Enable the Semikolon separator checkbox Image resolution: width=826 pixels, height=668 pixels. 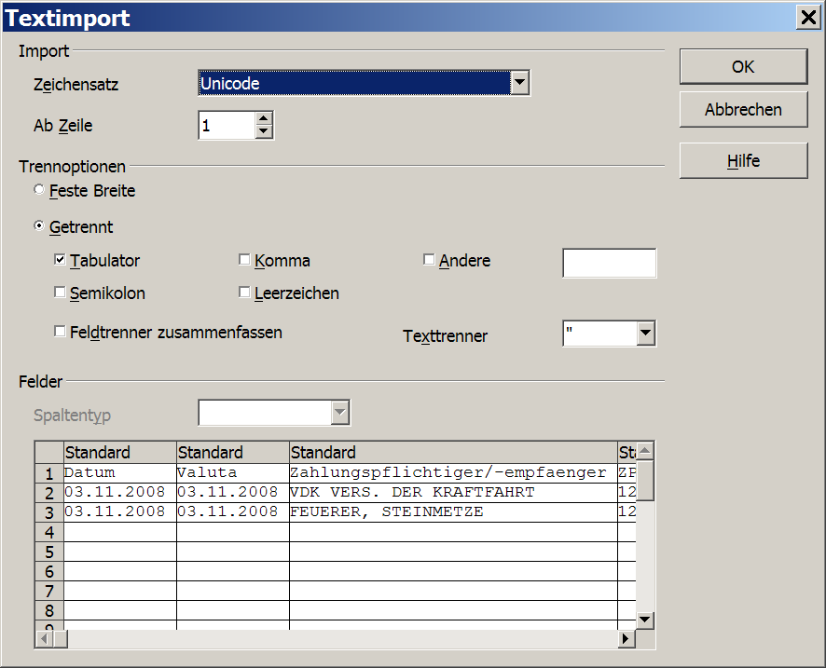(x=61, y=293)
